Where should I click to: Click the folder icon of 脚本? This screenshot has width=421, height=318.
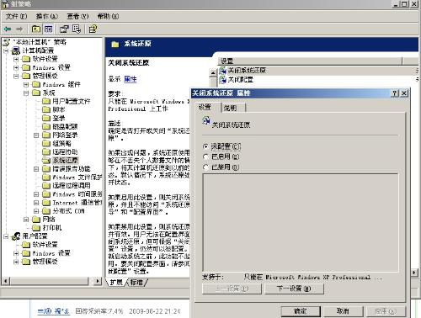click(x=46, y=109)
